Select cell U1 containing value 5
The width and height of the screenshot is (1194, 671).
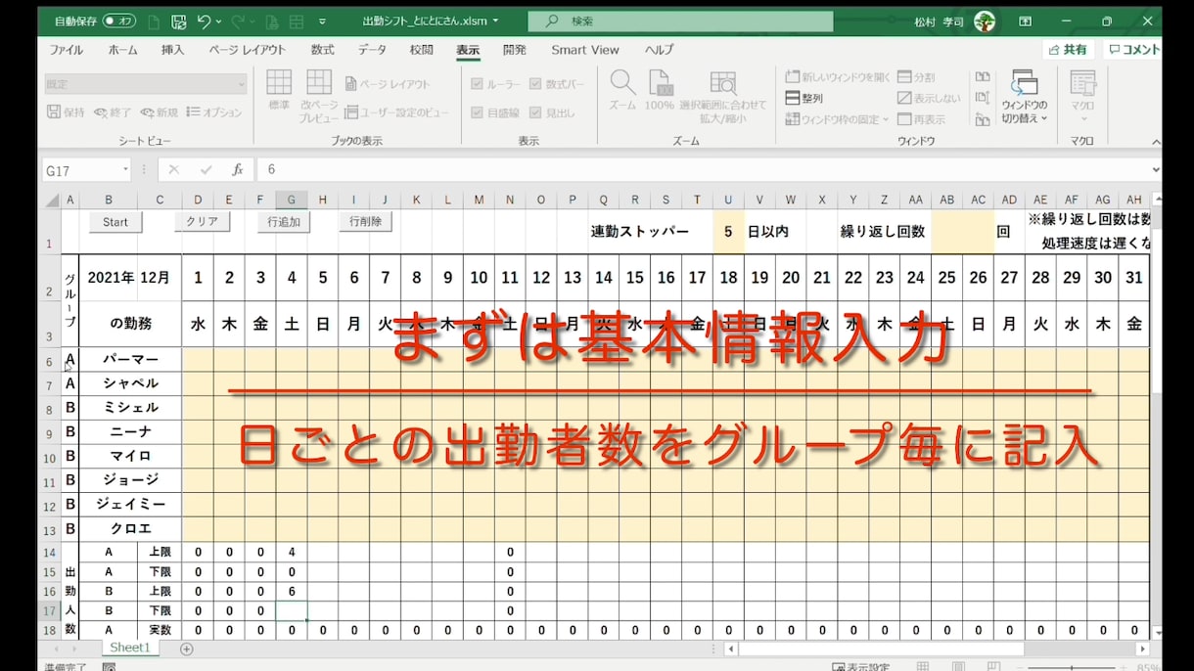click(x=728, y=232)
